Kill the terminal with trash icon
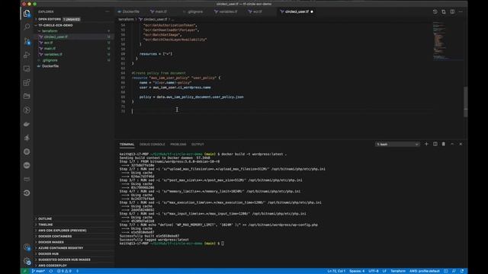 tap(444, 144)
